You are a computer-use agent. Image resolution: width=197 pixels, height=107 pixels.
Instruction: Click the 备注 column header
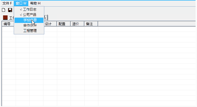(91, 24)
